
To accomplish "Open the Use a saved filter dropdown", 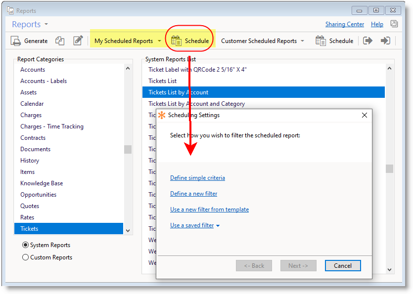I will click(x=218, y=226).
